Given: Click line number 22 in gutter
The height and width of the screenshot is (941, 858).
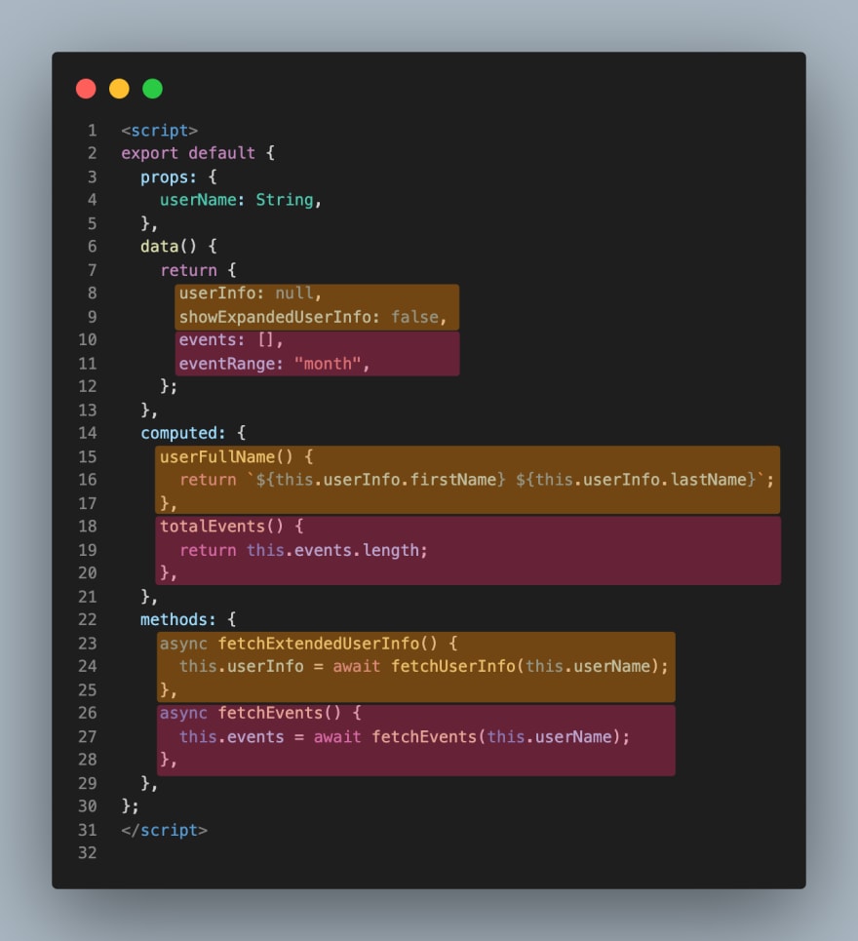Looking at the screenshot, I should pyautogui.click(x=87, y=619).
